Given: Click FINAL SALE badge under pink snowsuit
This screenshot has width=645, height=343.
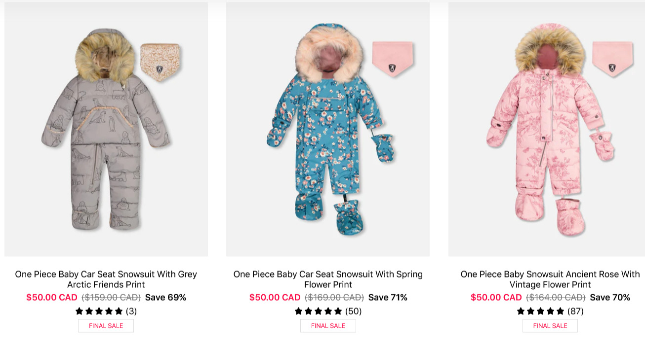Looking at the screenshot, I should tap(550, 326).
